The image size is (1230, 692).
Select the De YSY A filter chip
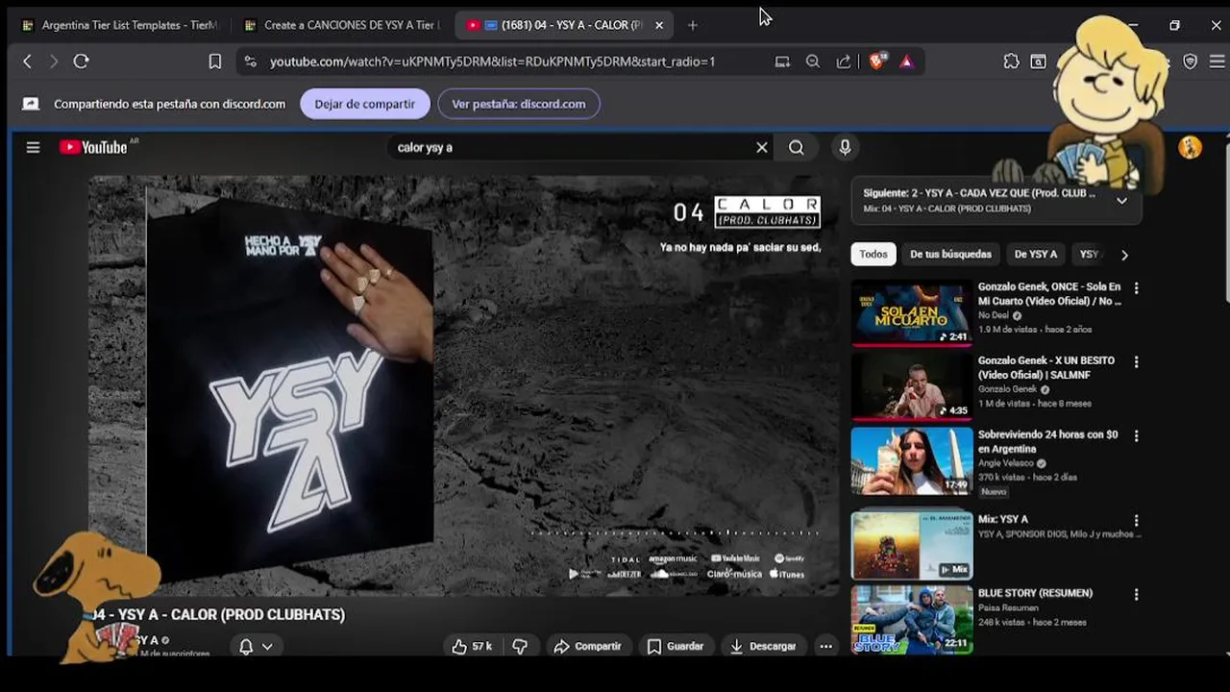(1036, 254)
